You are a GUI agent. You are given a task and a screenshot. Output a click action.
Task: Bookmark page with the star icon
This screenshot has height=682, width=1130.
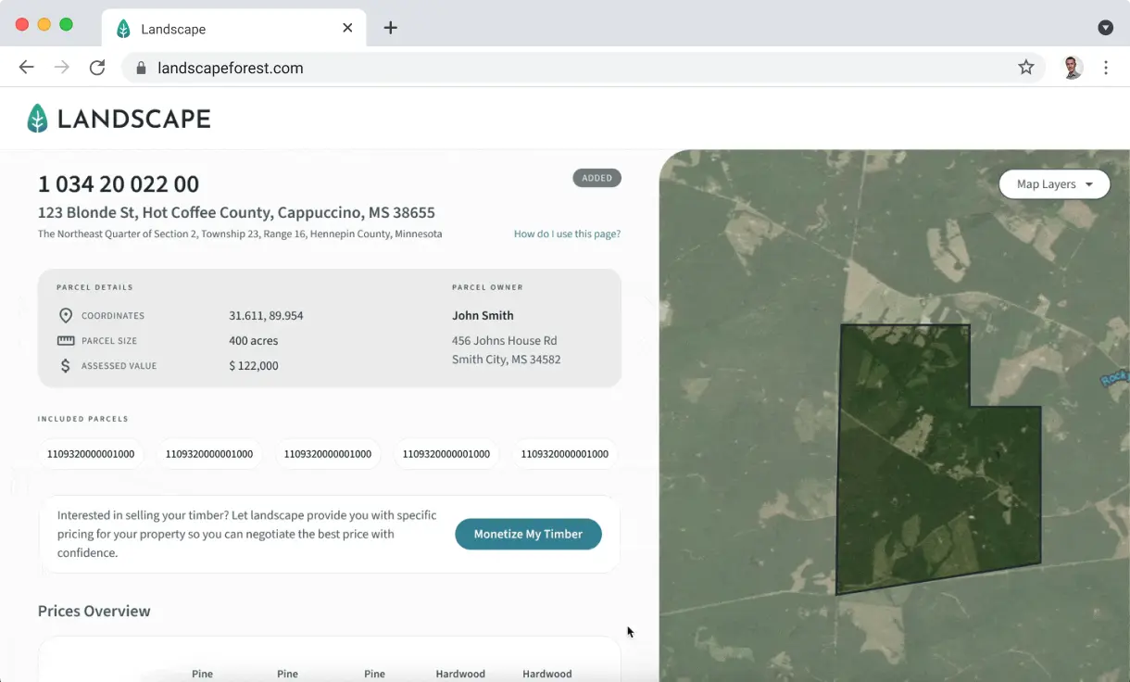point(1026,67)
